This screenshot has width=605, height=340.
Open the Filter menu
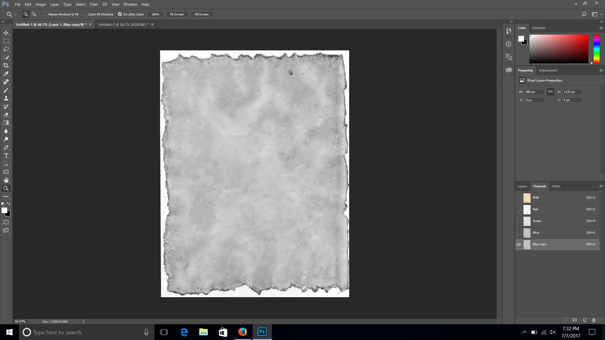pyautogui.click(x=94, y=4)
